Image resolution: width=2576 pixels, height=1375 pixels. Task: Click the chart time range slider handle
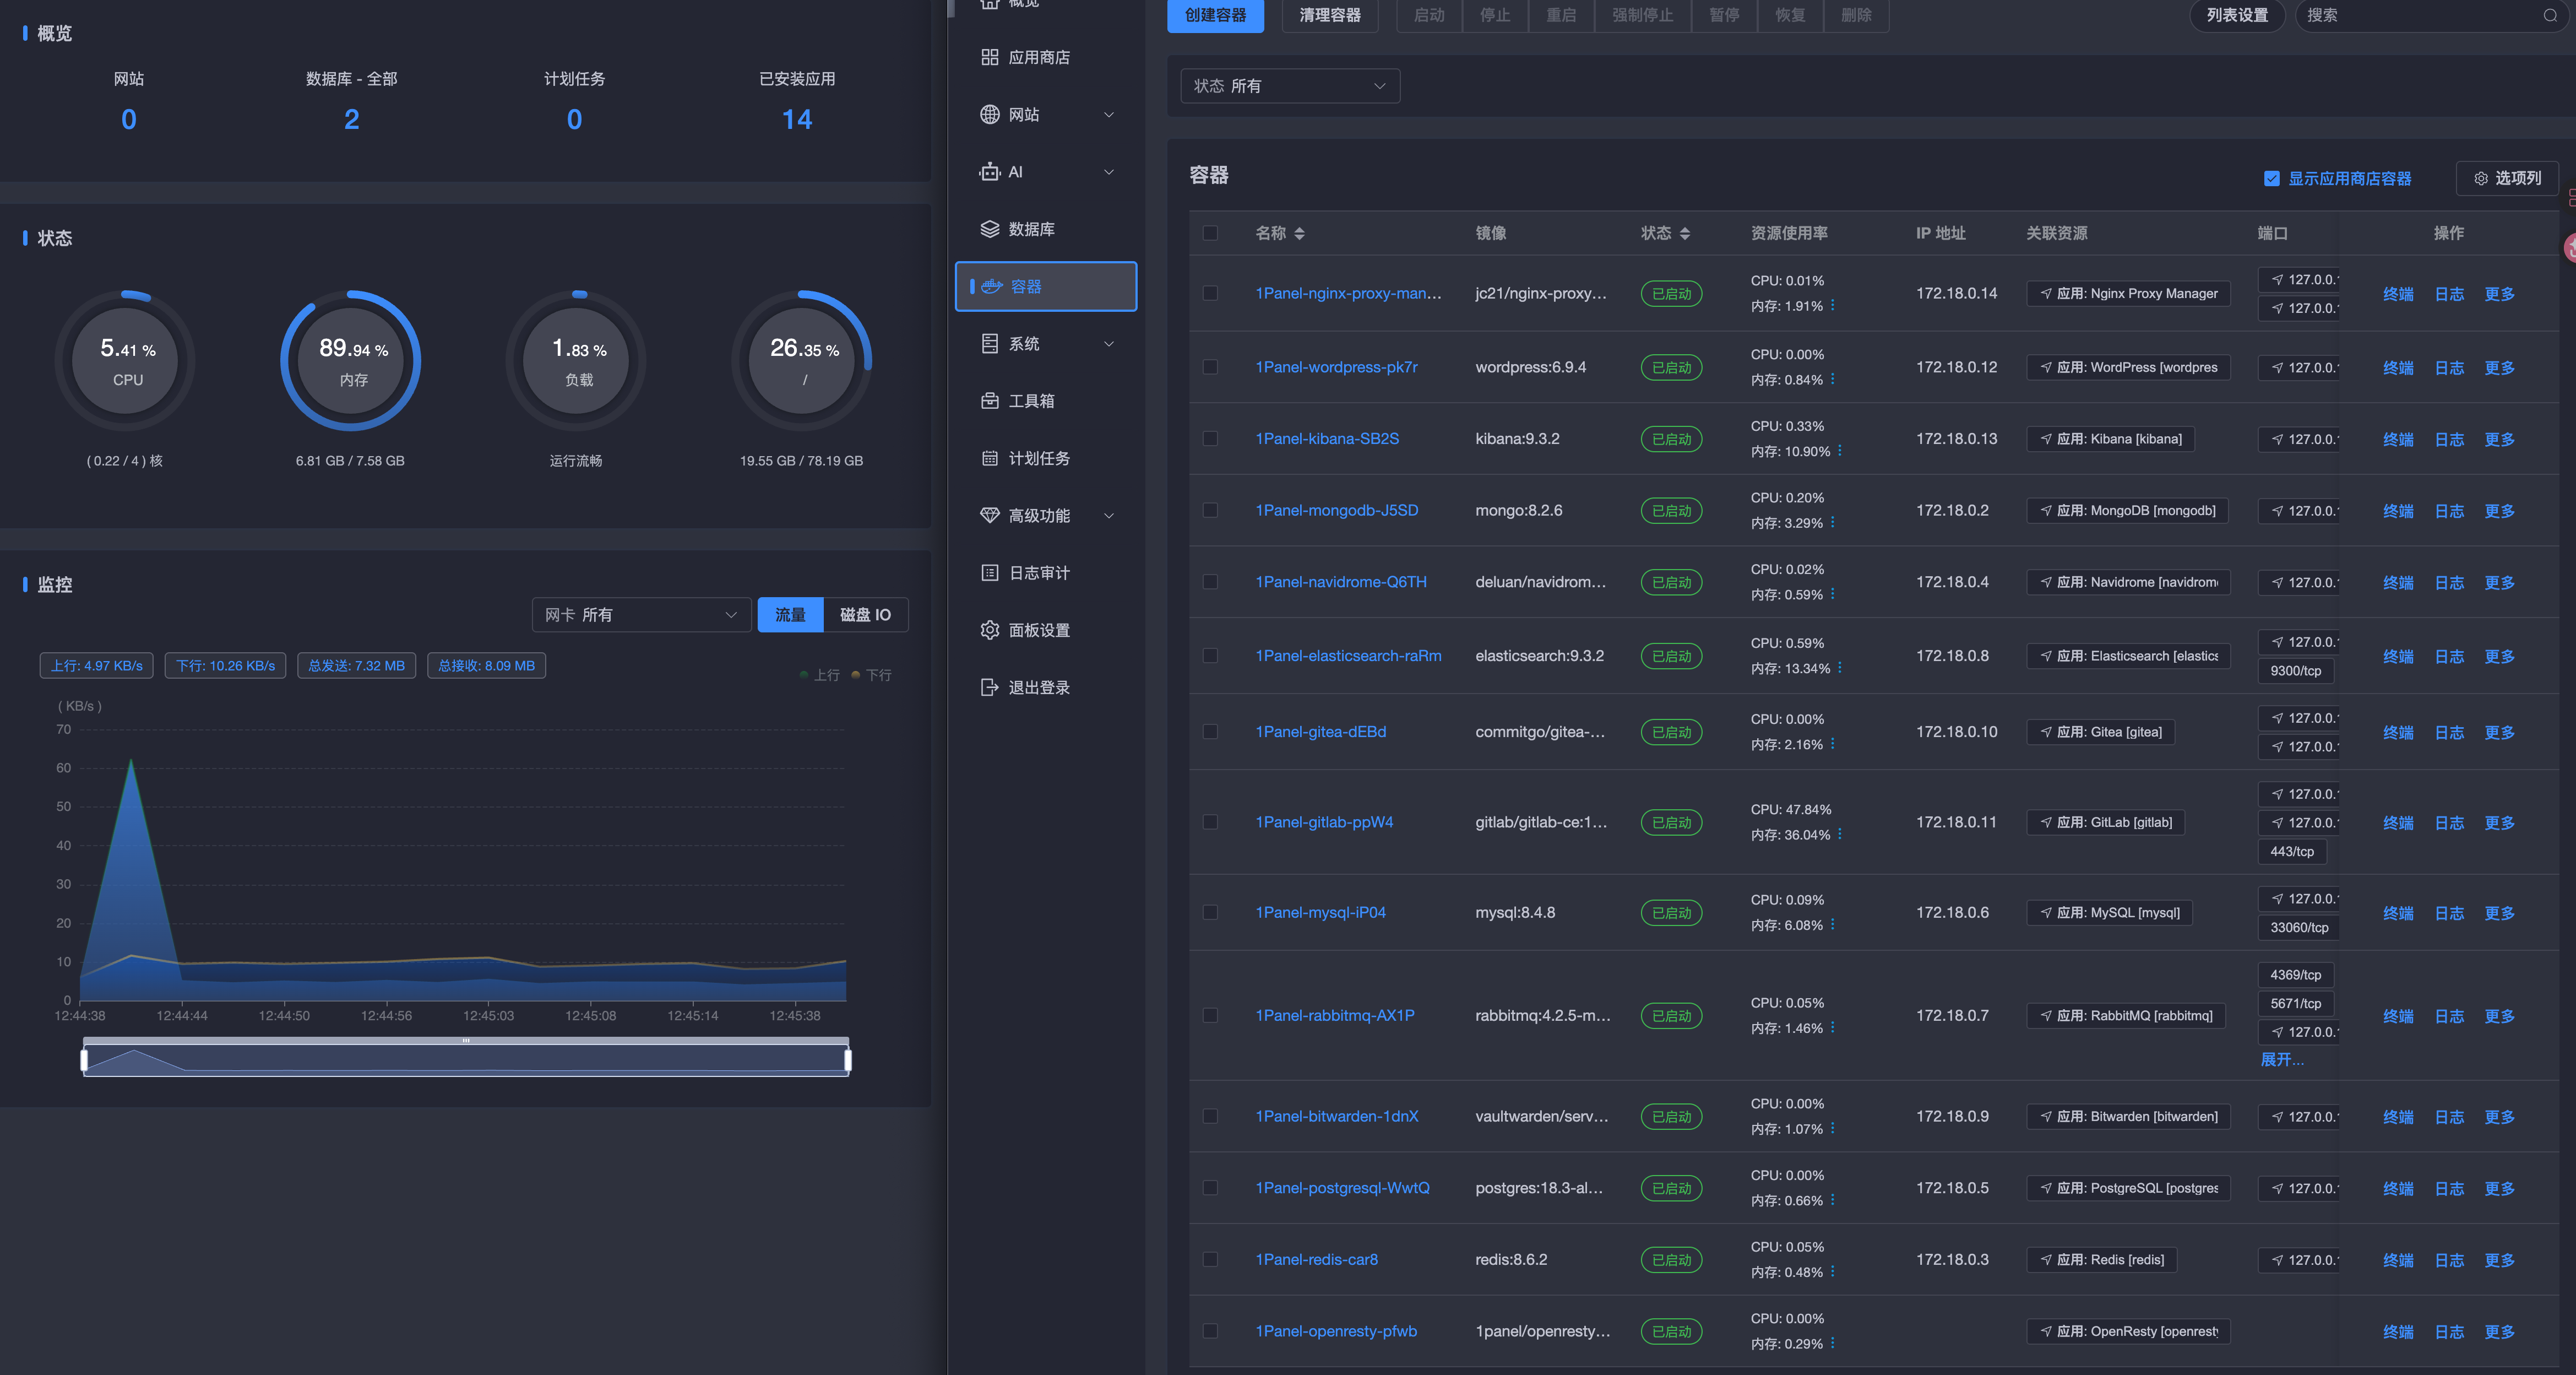tap(85, 1059)
